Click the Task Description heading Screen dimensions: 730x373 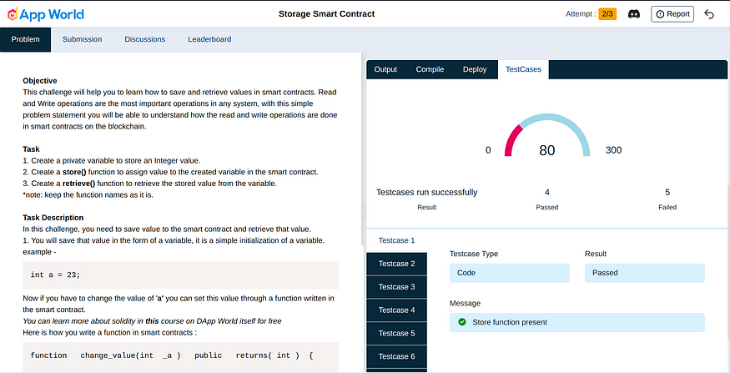click(53, 218)
